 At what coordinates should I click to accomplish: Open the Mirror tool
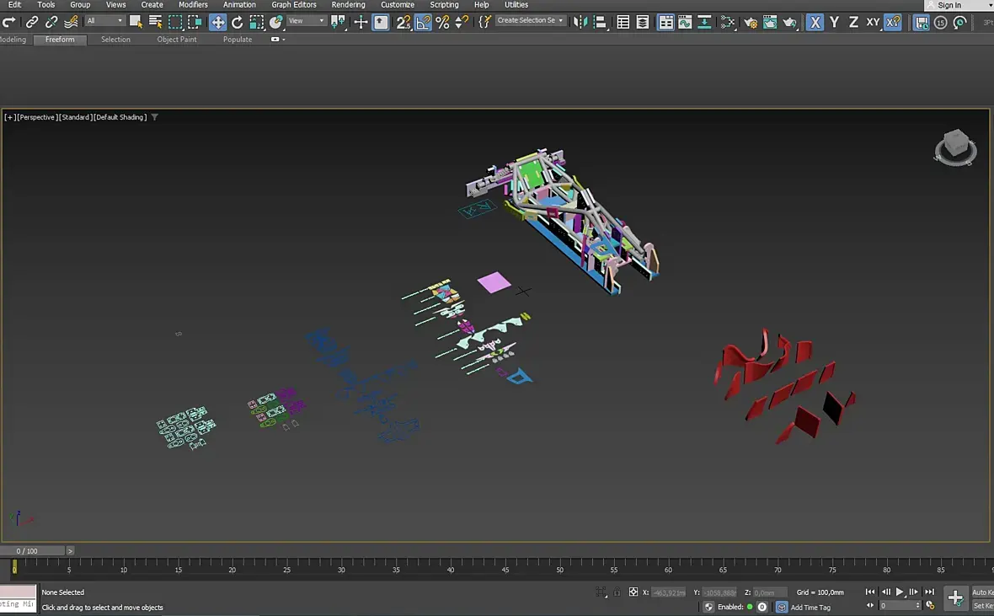tap(580, 22)
